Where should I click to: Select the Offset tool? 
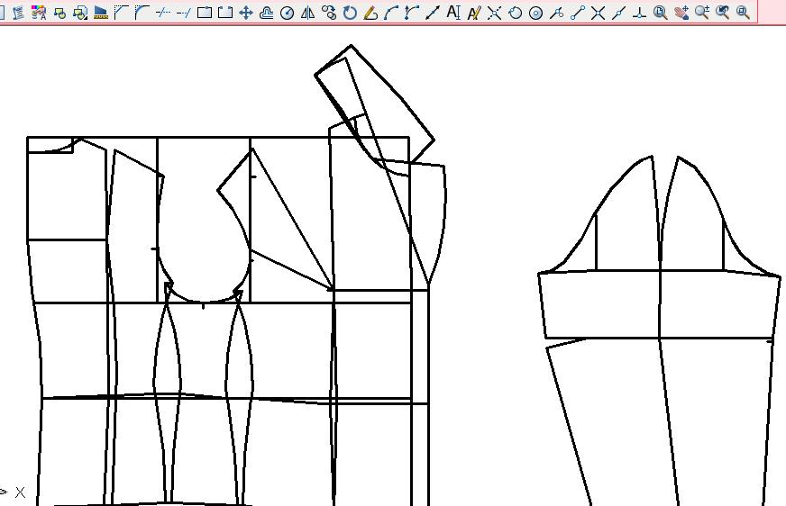pos(266,13)
